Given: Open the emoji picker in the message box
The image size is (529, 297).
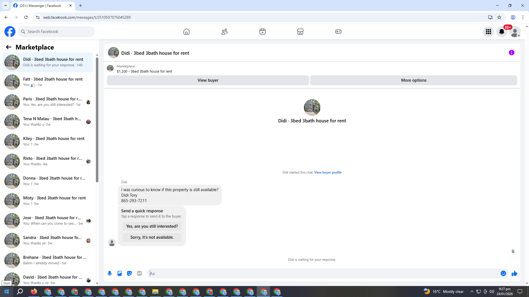Looking at the screenshot, I should [x=503, y=273].
